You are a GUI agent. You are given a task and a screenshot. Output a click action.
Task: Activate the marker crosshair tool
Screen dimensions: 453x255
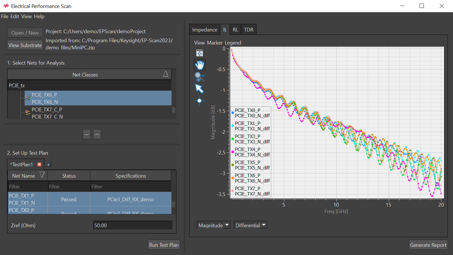click(x=199, y=101)
